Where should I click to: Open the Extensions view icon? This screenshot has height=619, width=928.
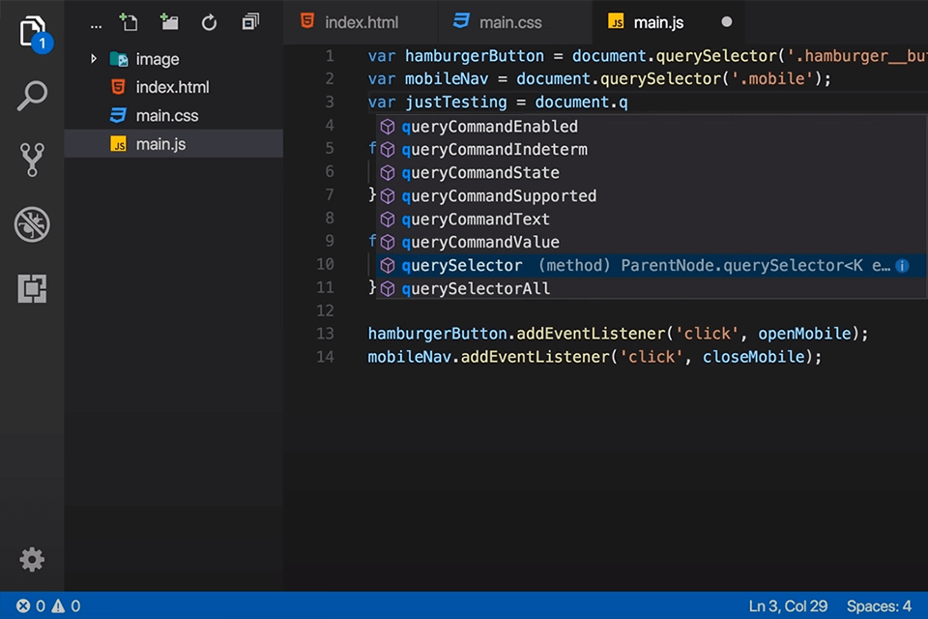32,287
